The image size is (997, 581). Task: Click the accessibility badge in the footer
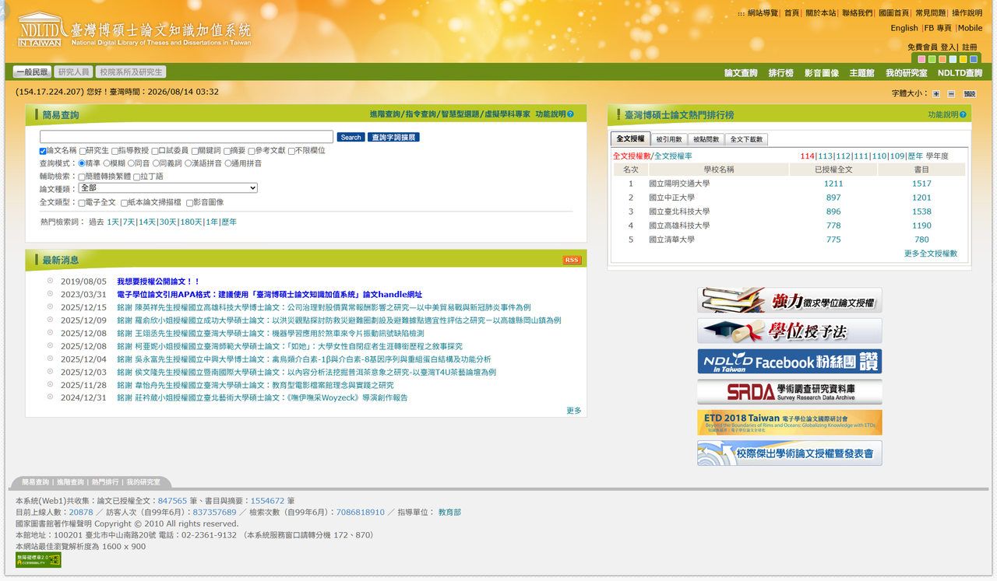coord(38,560)
